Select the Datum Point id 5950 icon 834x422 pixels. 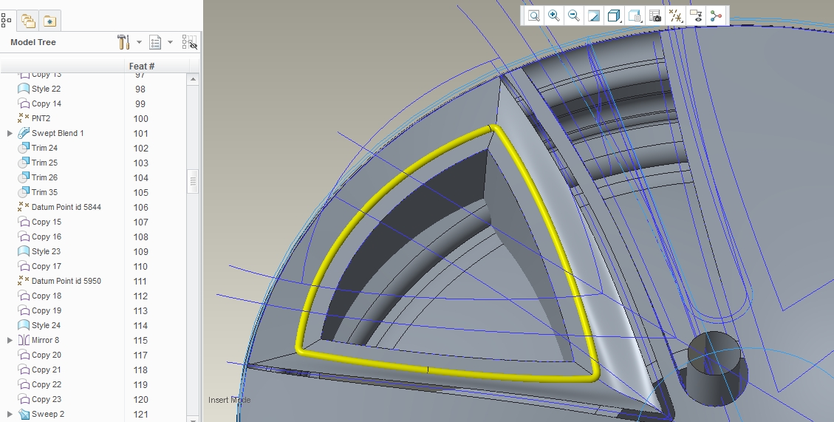24,281
